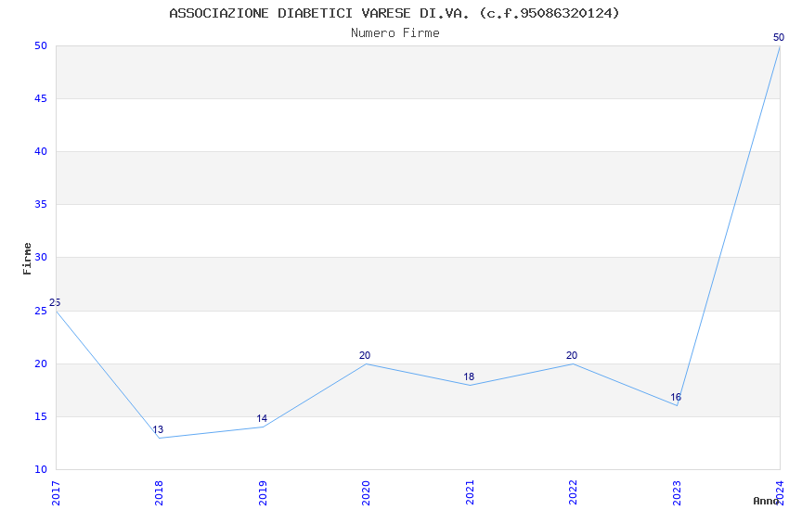Select the 2021 year label
Screen dimensions: 789x510
pos(470,493)
